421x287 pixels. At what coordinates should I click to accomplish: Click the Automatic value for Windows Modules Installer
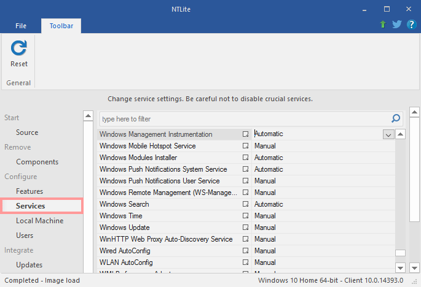coord(269,158)
